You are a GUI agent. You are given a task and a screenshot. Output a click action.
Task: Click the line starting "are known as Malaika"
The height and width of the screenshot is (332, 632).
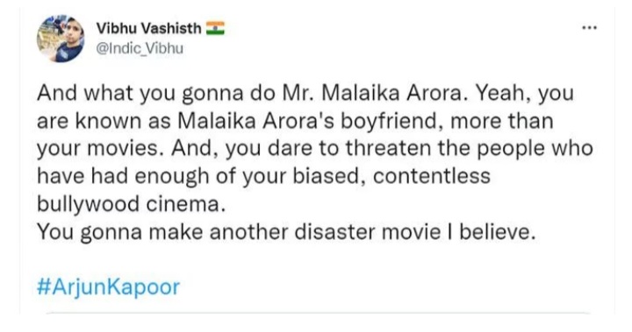click(295, 121)
